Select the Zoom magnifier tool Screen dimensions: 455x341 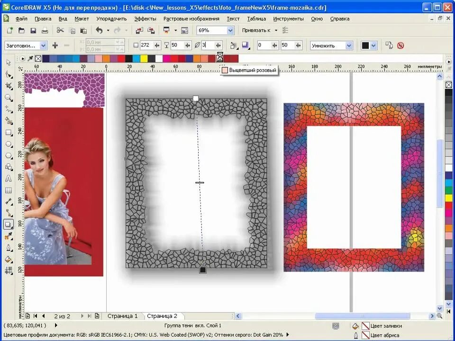[9, 98]
